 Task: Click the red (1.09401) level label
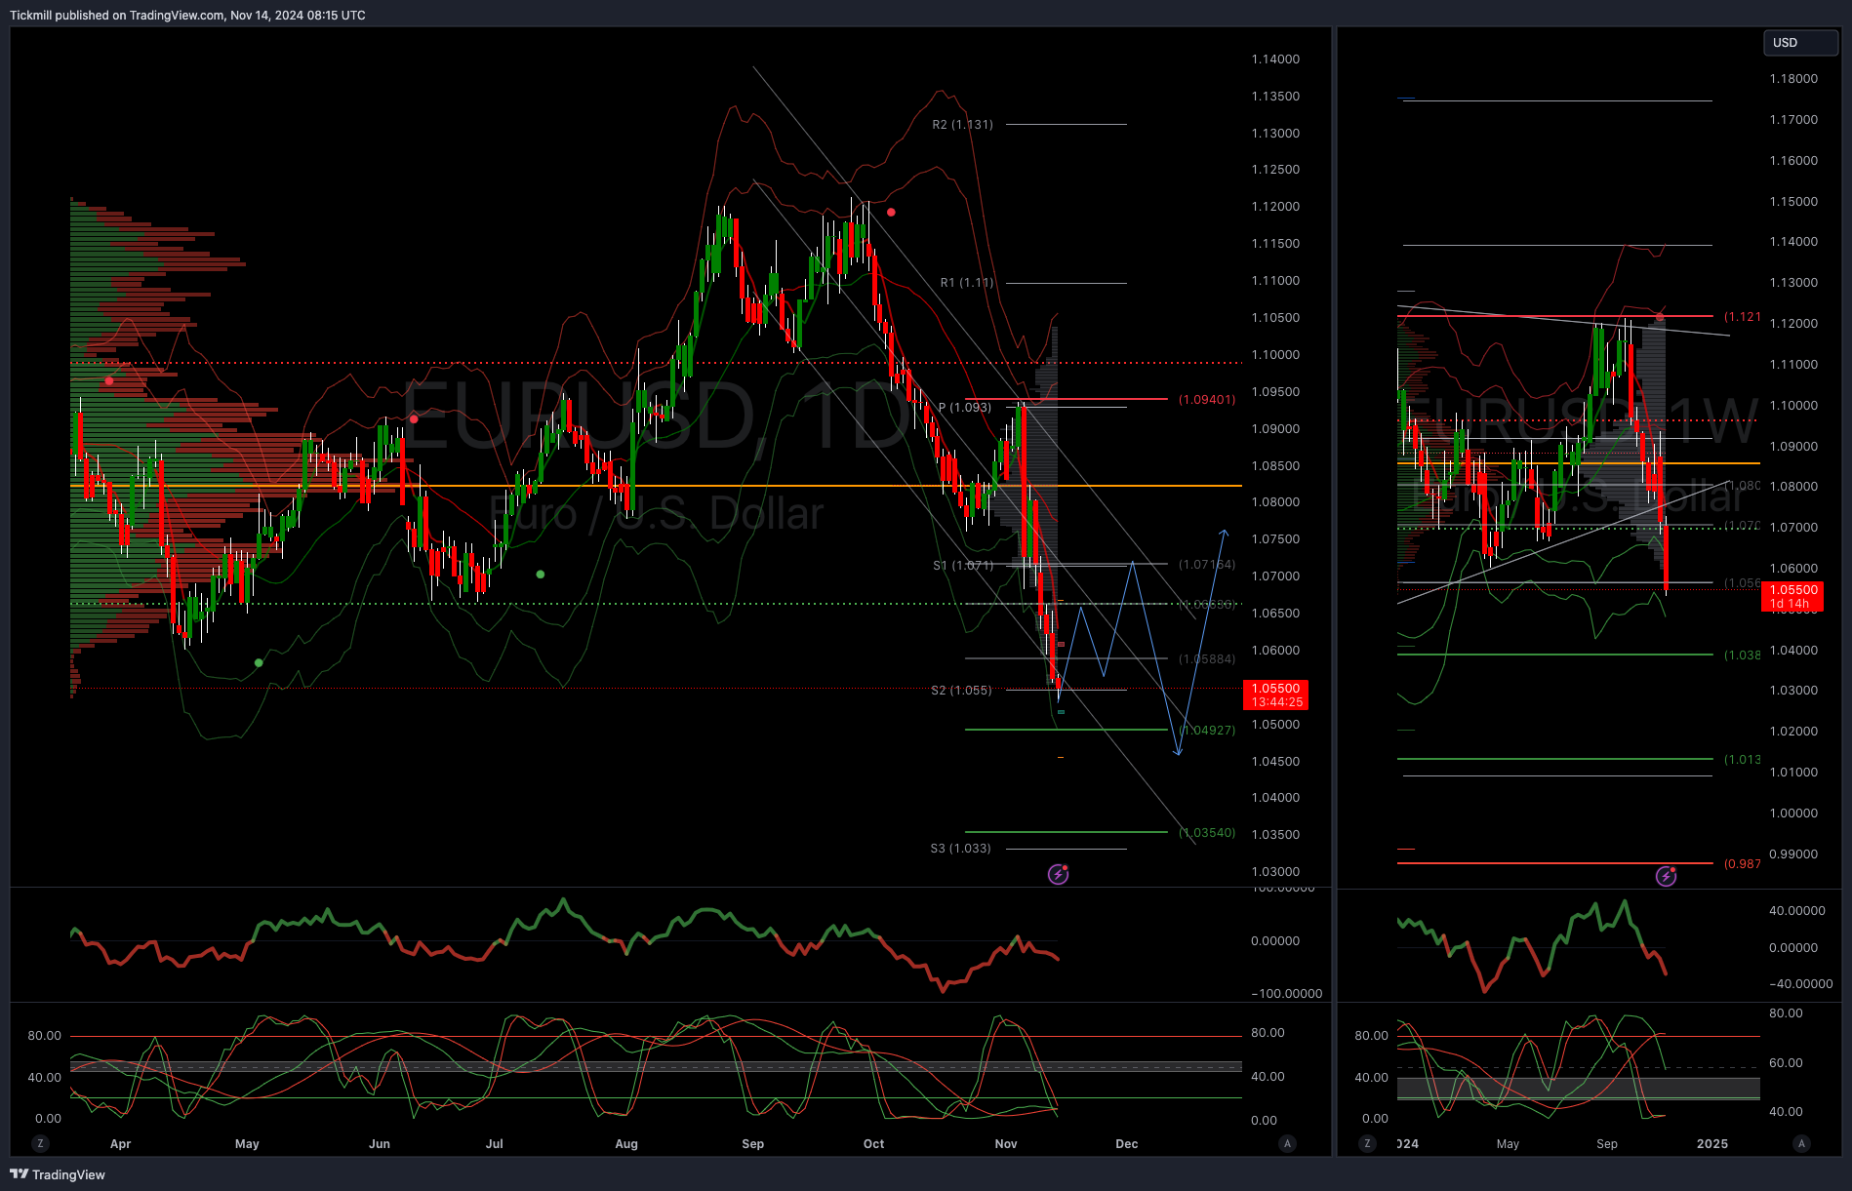(x=1207, y=400)
